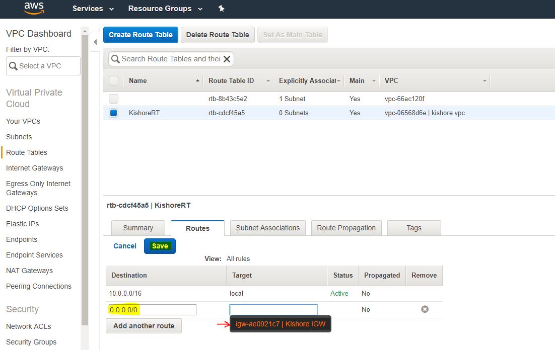Image resolution: width=555 pixels, height=350 pixels.
Task: Remove the 0.0.0.0/0 route with X icon
Action: [x=425, y=309]
